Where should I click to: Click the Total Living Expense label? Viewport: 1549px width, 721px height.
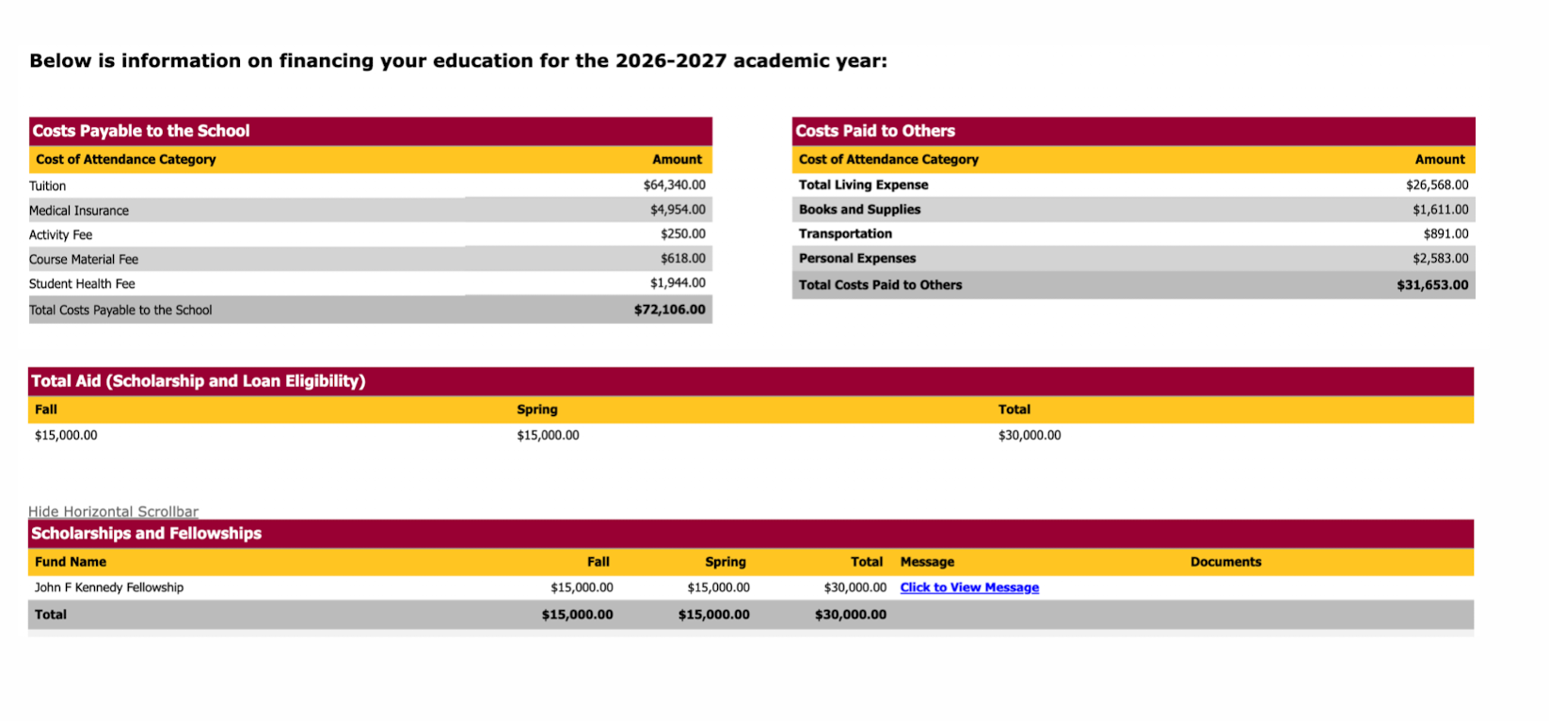[x=863, y=185]
